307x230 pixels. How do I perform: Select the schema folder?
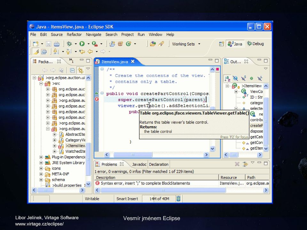tap(58, 180)
